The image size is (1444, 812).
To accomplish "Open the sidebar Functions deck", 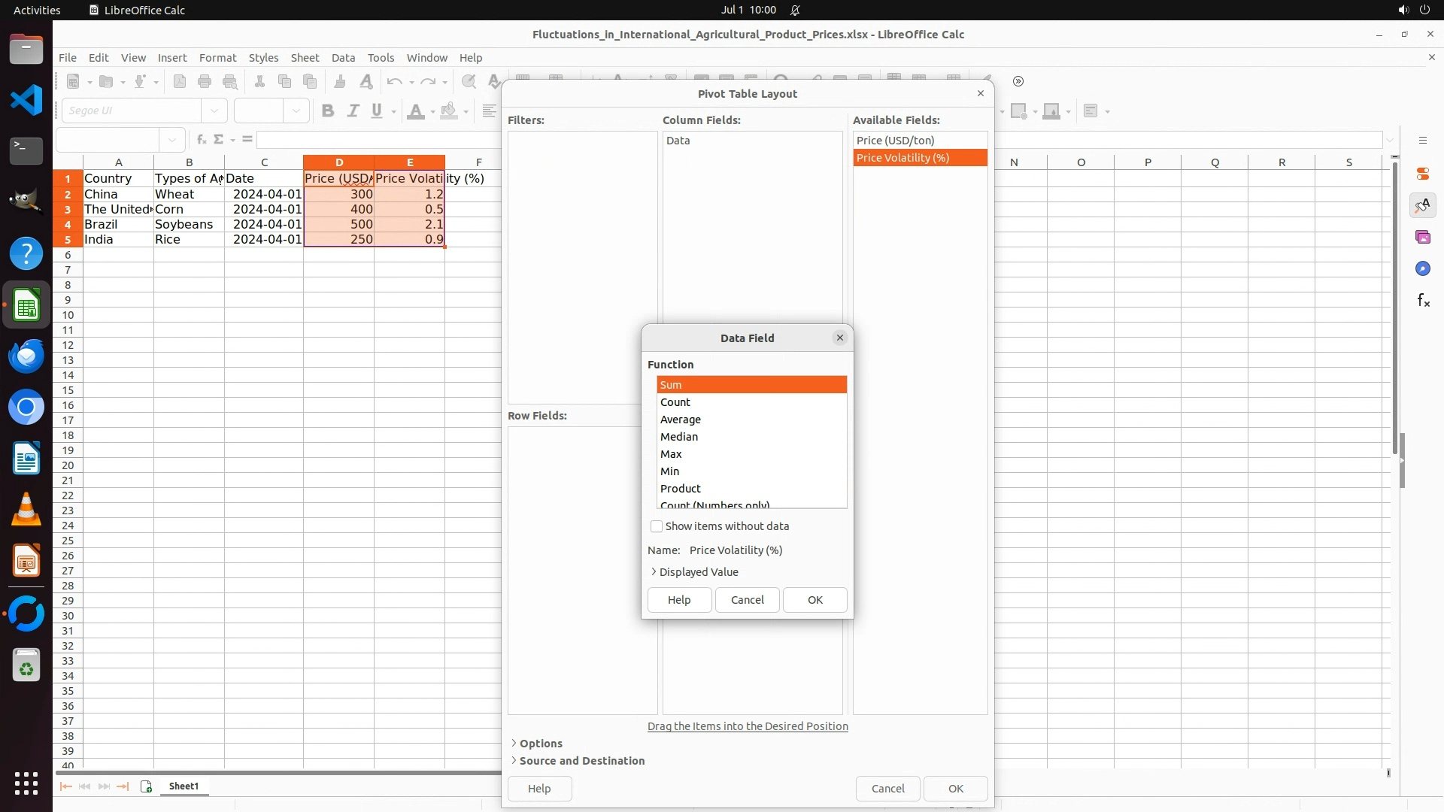I will pos(1422,301).
